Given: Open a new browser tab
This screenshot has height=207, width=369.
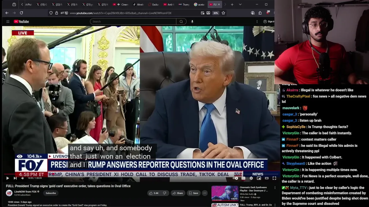Looking at the screenshot, I should click(x=232, y=5).
